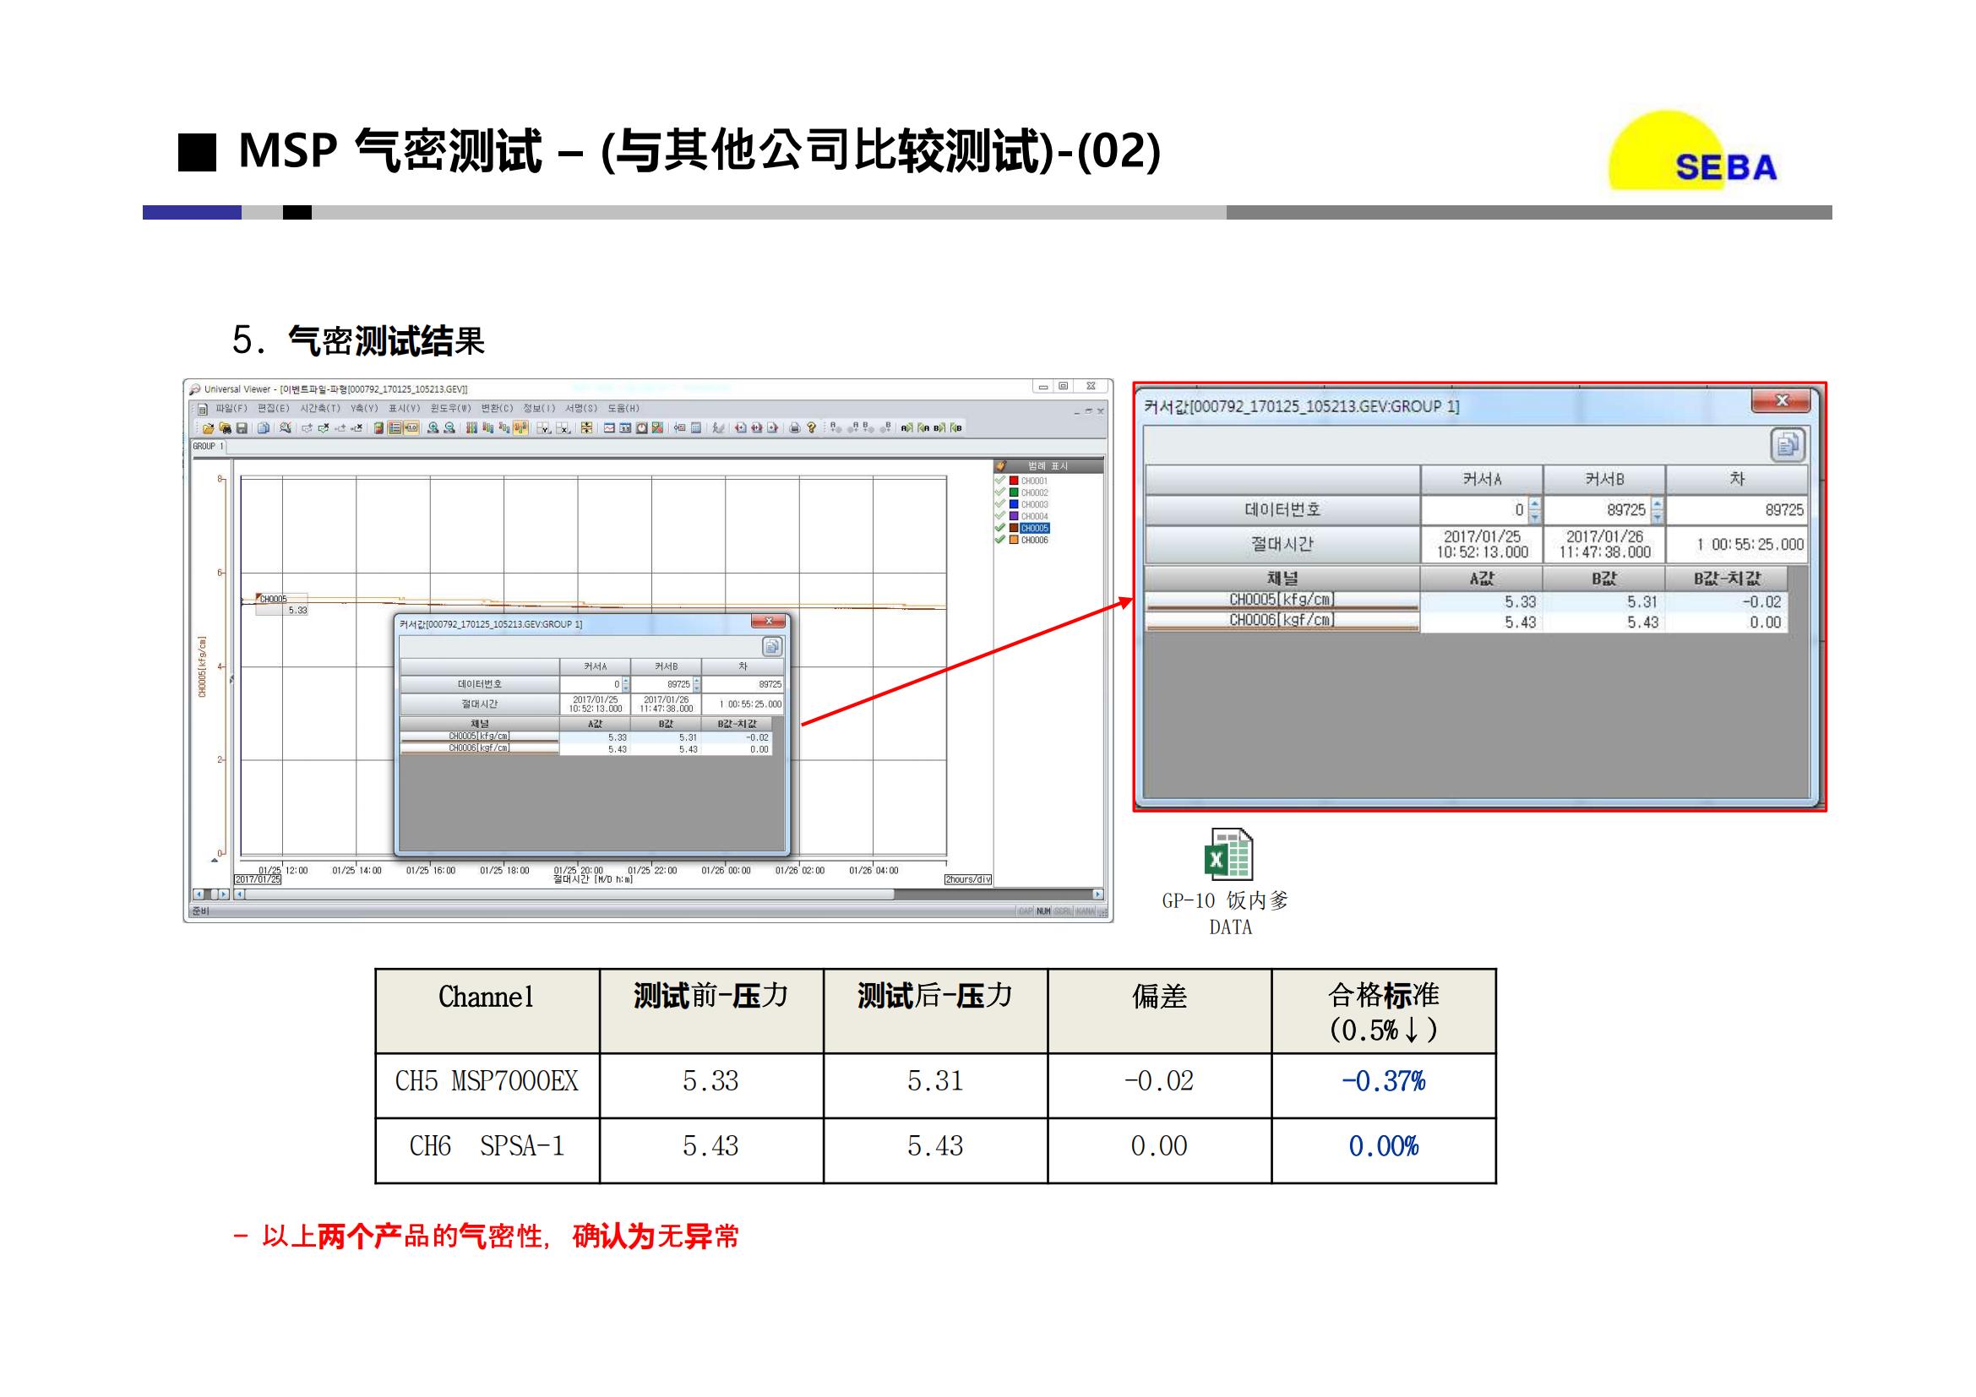Click the calculator-style toolbar icon
Viewport: 1976px width, 1397px height.
coord(696,427)
